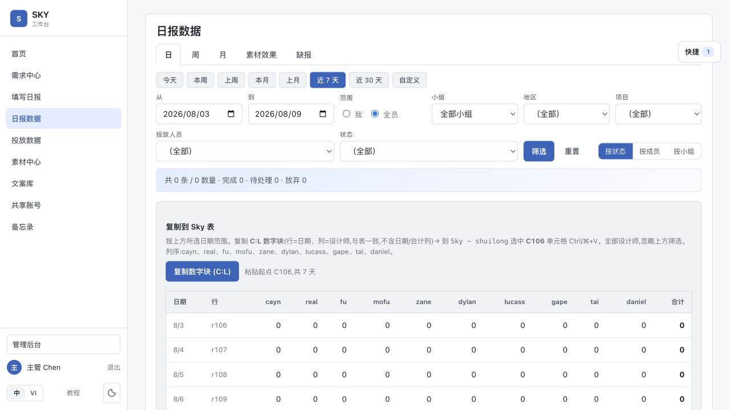The width and height of the screenshot is (730, 410).
Task: Click the 从 start date field
Action: click(199, 114)
